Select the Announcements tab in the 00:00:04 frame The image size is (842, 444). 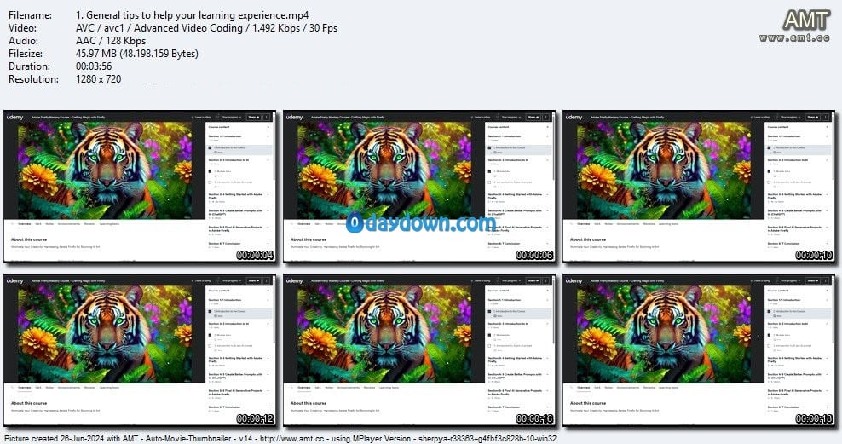pos(69,224)
